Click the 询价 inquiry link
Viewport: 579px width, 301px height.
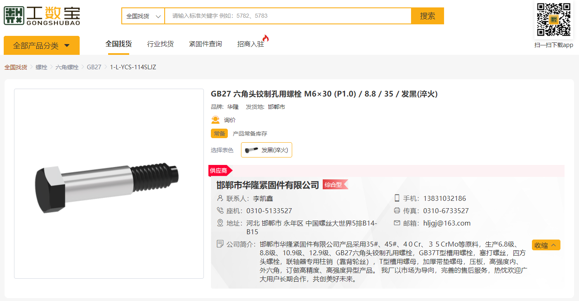coord(230,120)
